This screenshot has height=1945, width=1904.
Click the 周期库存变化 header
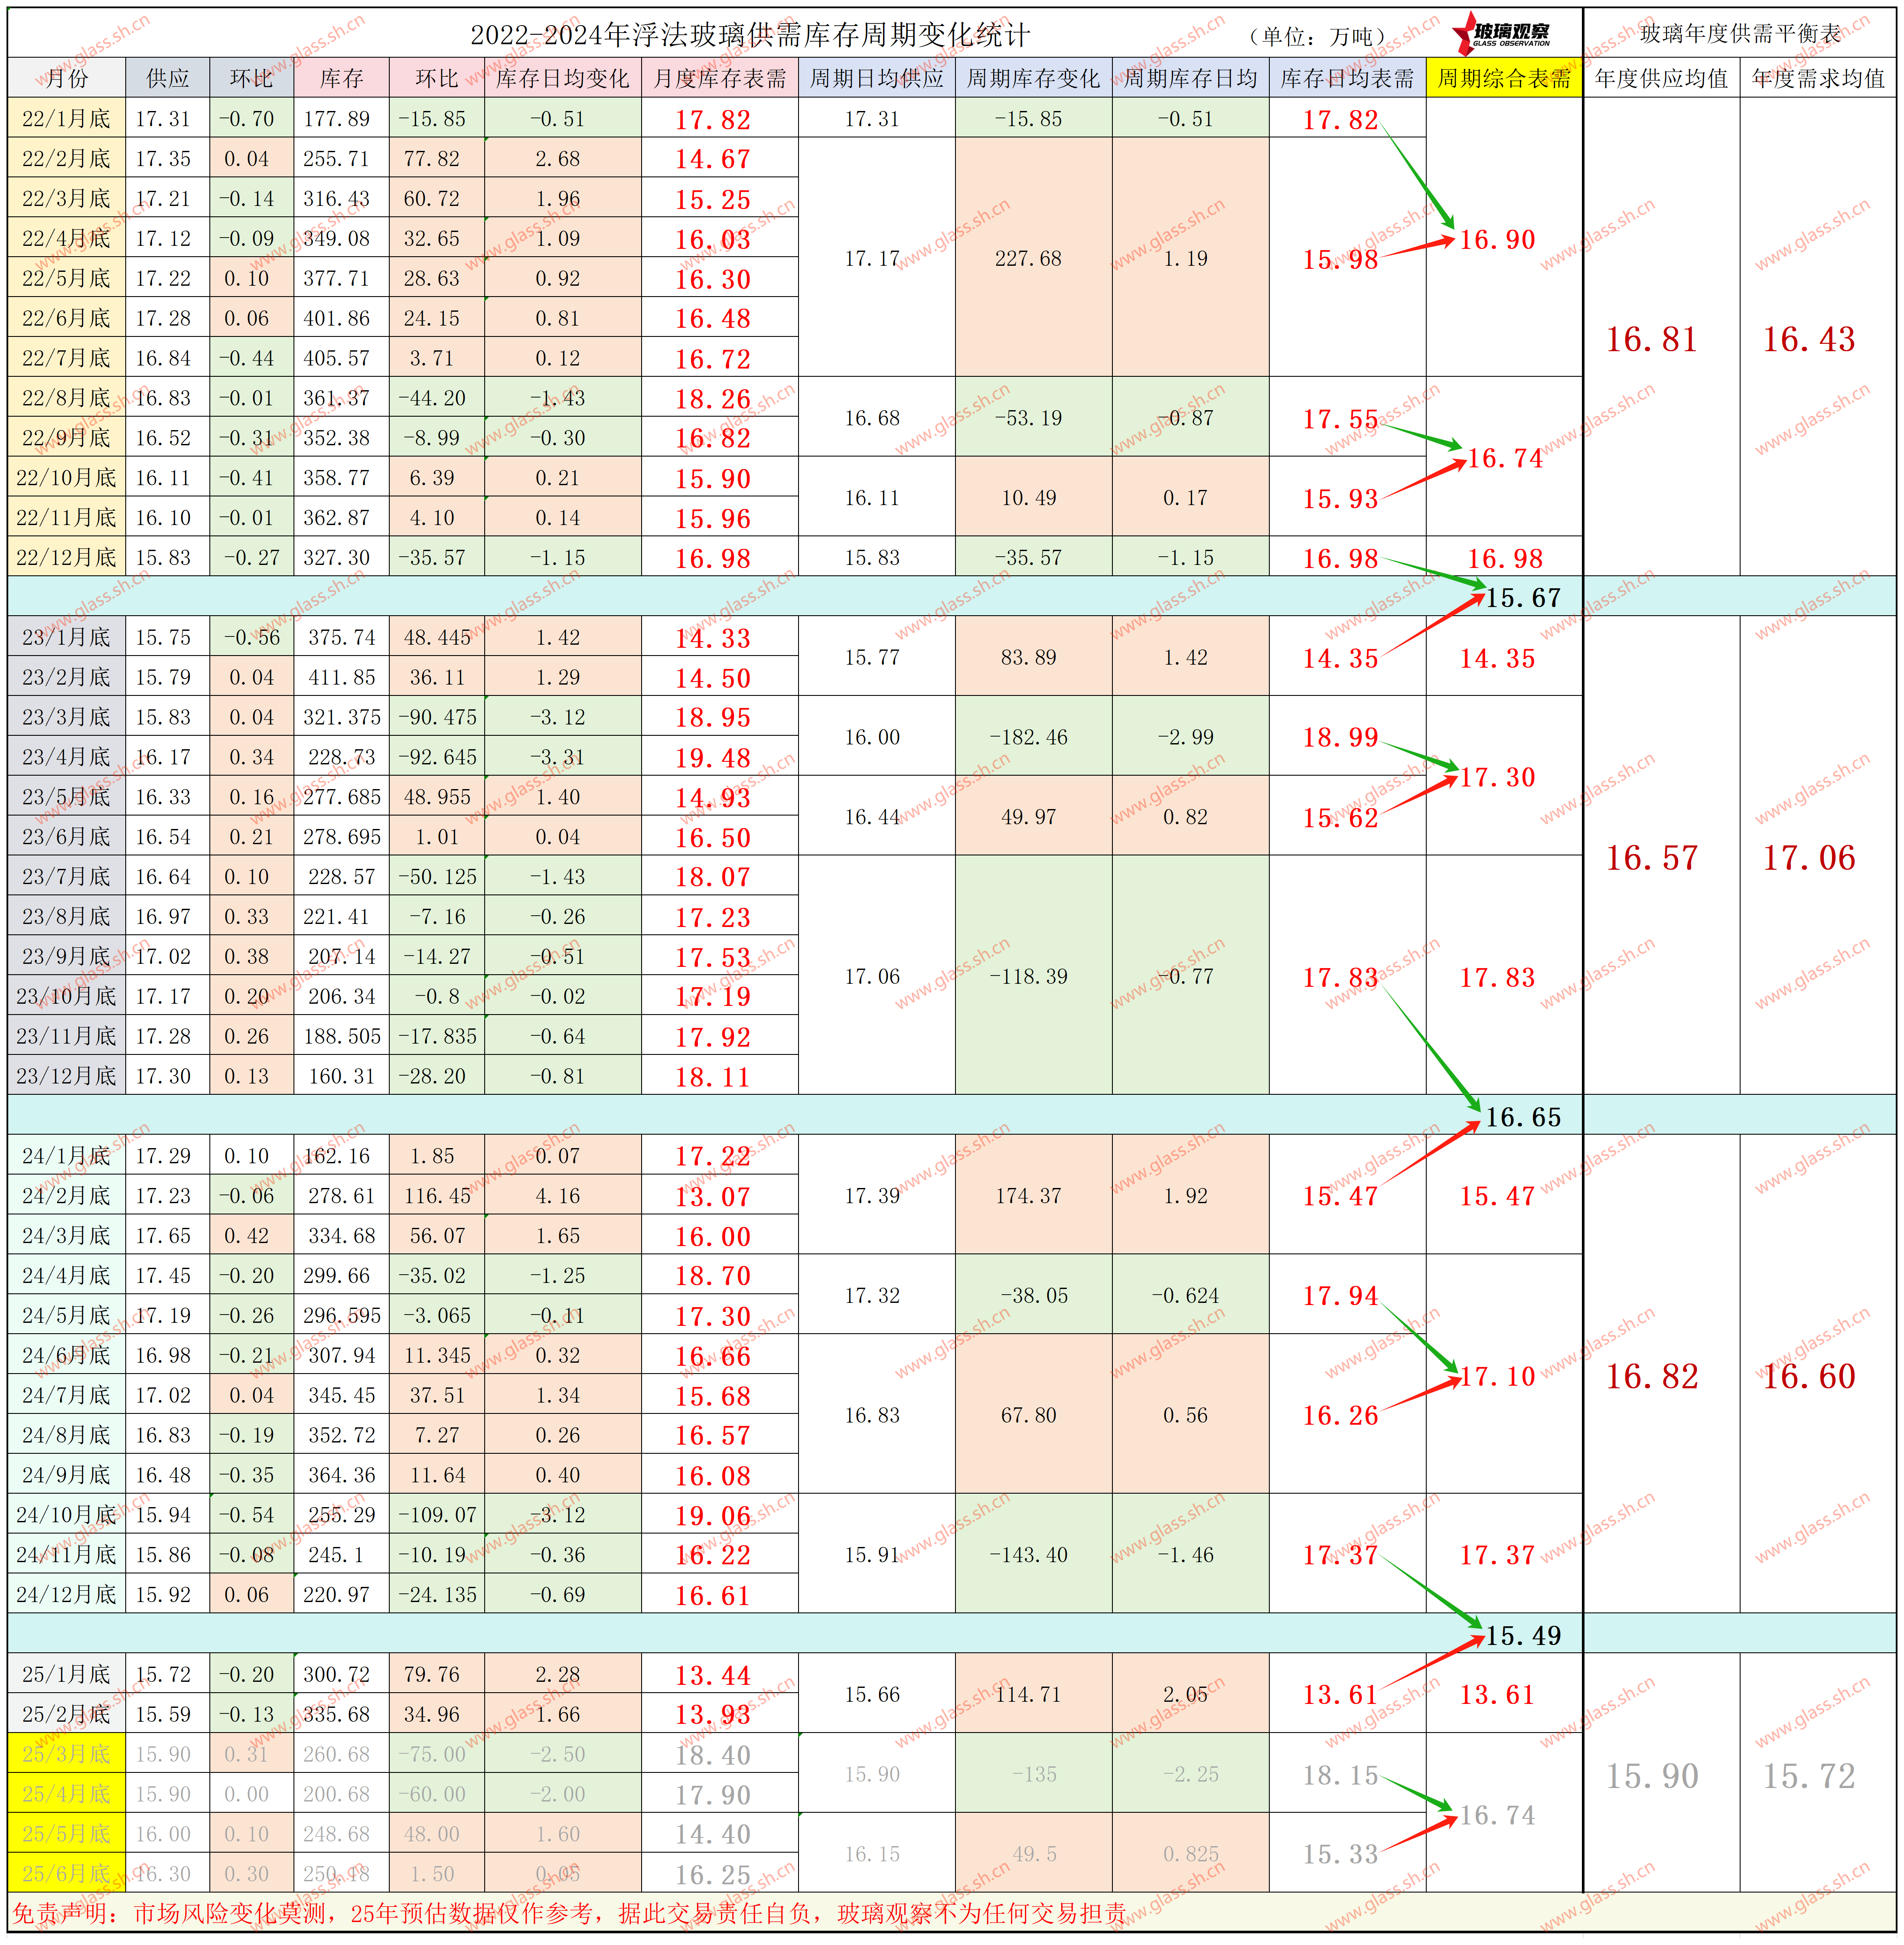pos(1033,78)
